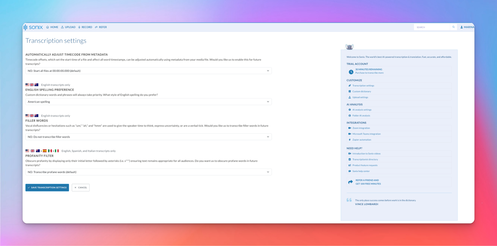Expand the profanity filter dropdown
This screenshot has height=246, width=497.
[x=148, y=172]
